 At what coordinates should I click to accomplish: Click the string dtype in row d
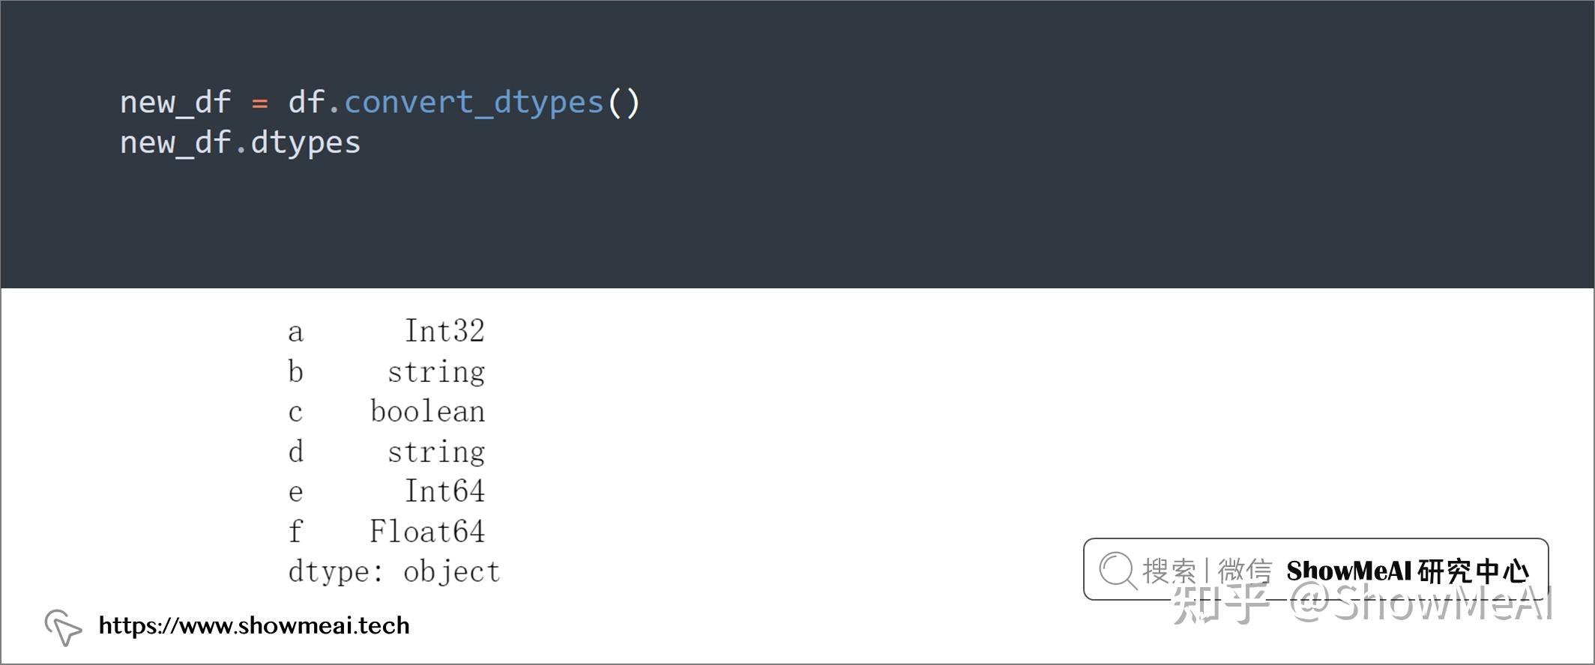[436, 452]
